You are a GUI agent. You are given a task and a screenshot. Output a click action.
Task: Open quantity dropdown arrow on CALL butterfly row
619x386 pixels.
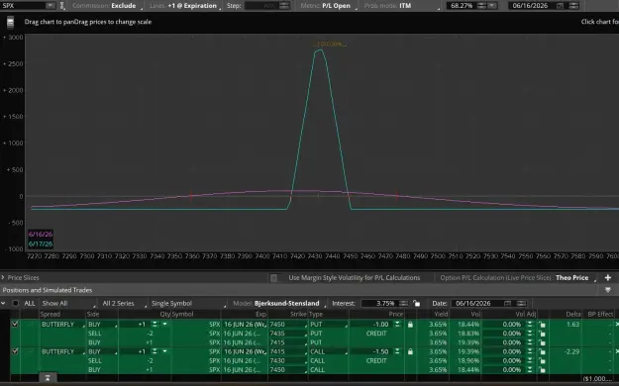[164, 351]
